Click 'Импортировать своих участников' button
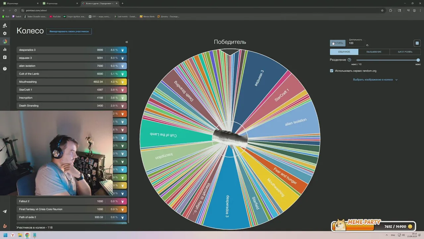The width and height of the screenshot is (424, 239). pyautogui.click(x=69, y=31)
